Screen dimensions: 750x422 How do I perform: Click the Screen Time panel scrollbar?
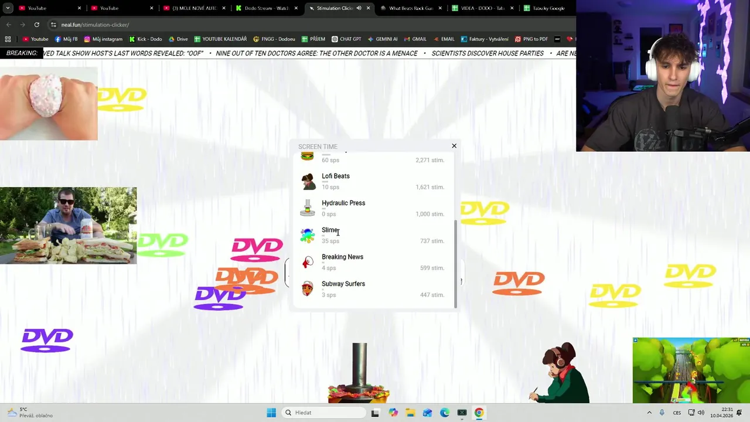[x=455, y=264]
